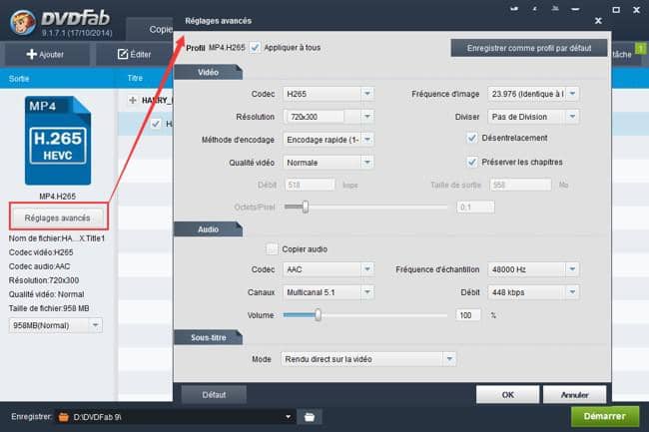This screenshot has height=432, width=649.
Task: Click the 'Nom de fichier:HA....X.Title1' text
Action: (x=57, y=238)
